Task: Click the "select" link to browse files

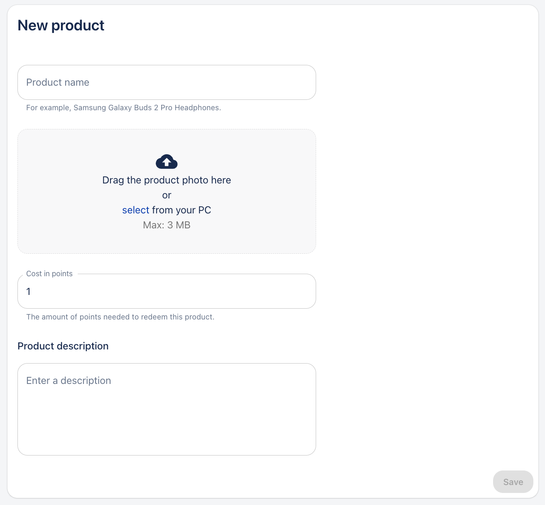Action: [135, 210]
